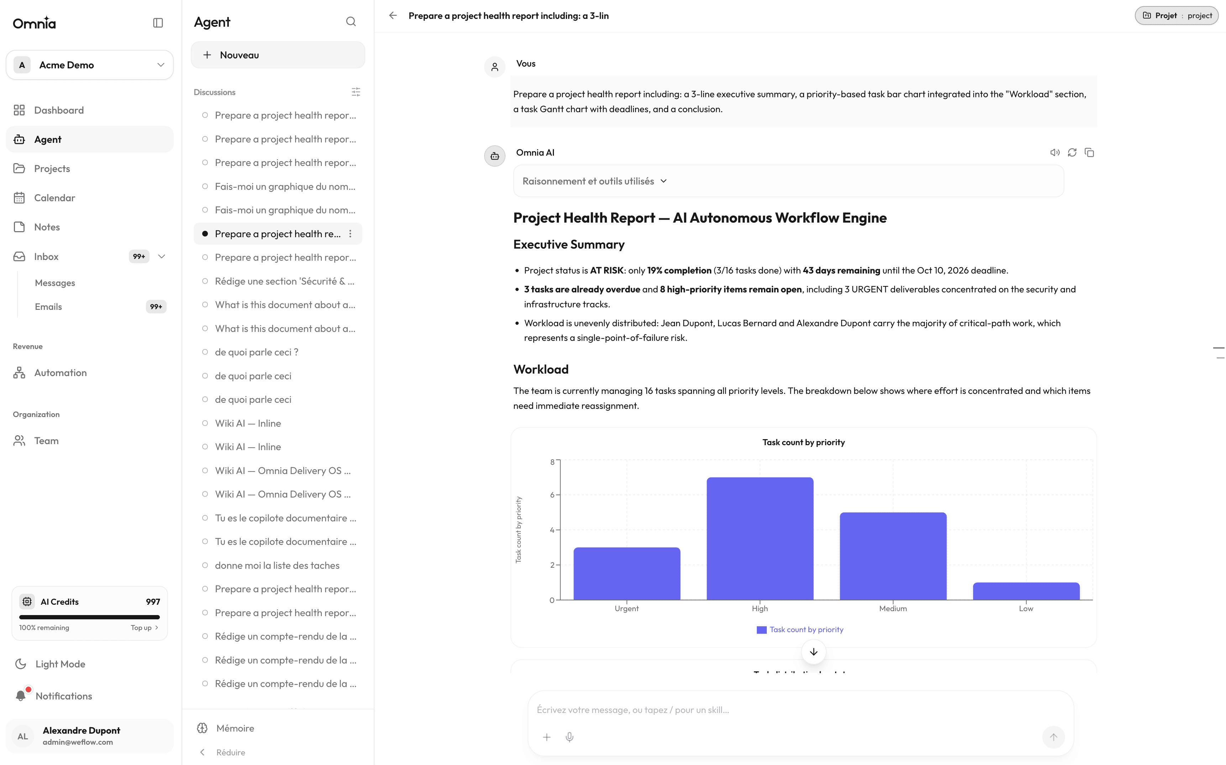Open options menu for selected discussion

coord(350,234)
